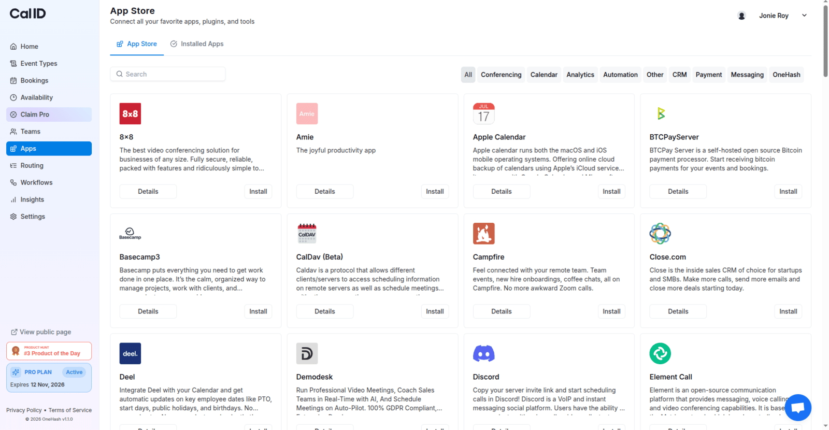829x430 pixels.
Task: Click the BTCPayServer logo
Action: click(x=660, y=113)
